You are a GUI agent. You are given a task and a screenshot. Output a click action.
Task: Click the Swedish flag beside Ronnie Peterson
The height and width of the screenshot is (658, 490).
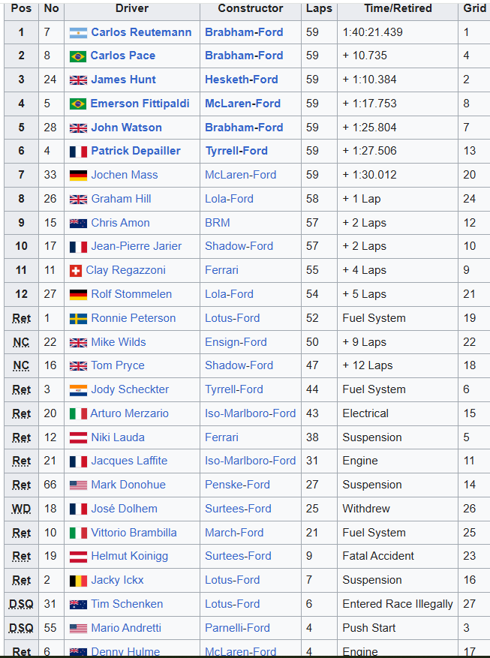(79, 319)
